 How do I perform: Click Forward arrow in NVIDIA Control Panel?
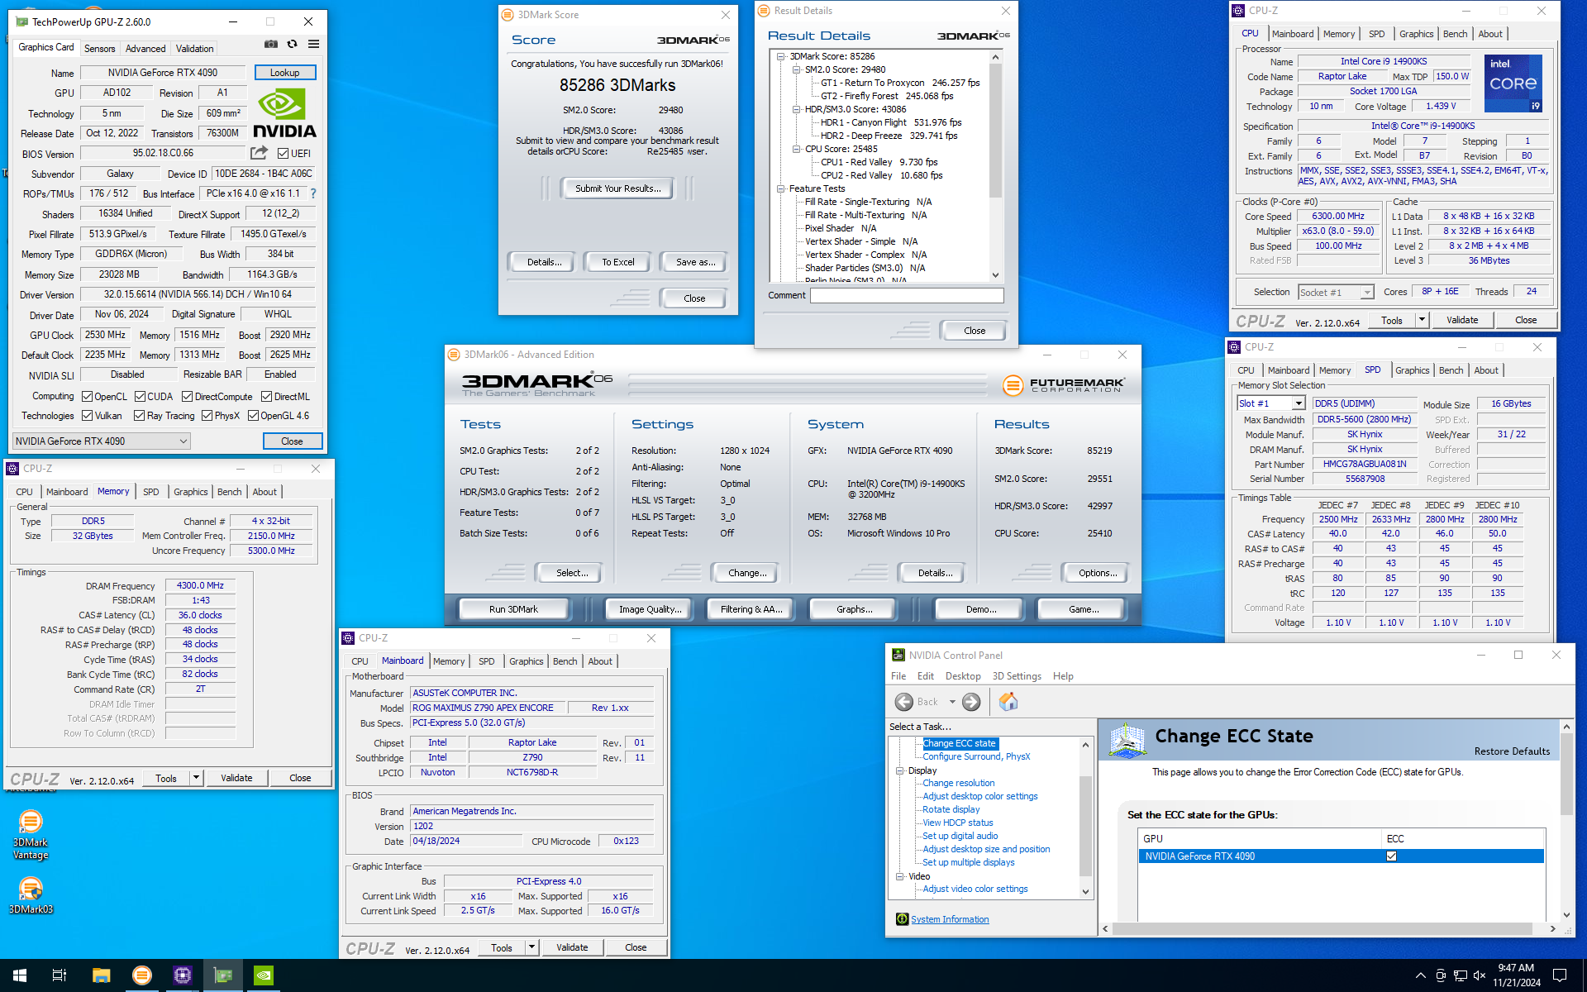[971, 702]
